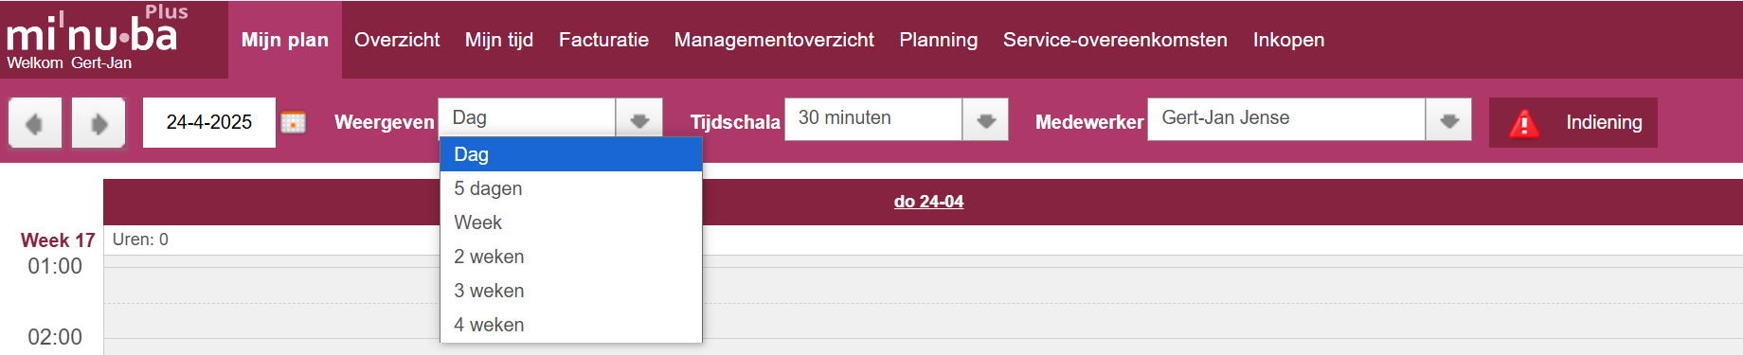Screen dimensions: 1743x355
Task: Click the red warning Indiening icon
Action: coord(1523,123)
